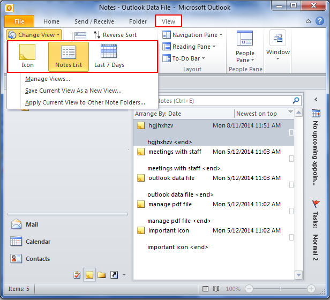Toggle the category box for meetings with staff
330x300 pixels.
tap(291, 159)
